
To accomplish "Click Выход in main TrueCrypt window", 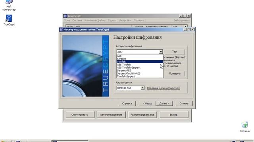I will pyautogui.click(x=173, y=115).
